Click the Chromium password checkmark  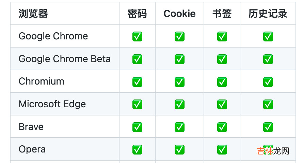(x=137, y=82)
